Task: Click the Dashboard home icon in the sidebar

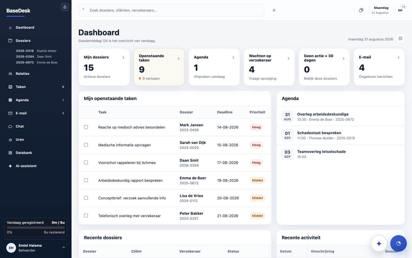Action: tap(10, 28)
